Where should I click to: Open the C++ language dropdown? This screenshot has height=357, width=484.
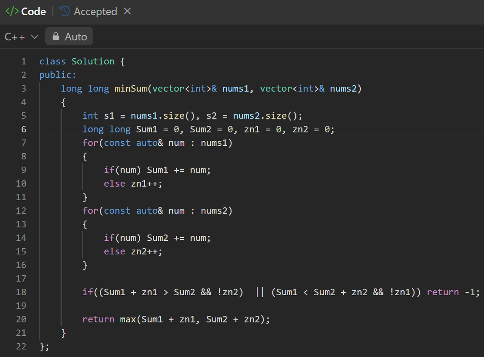click(x=22, y=37)
